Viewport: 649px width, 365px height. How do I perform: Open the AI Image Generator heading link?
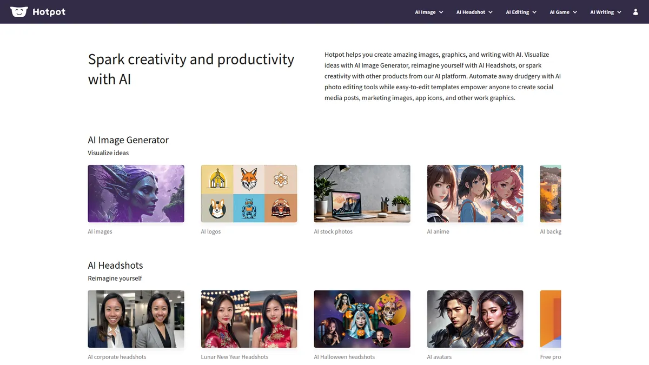[x=128, y=140]
